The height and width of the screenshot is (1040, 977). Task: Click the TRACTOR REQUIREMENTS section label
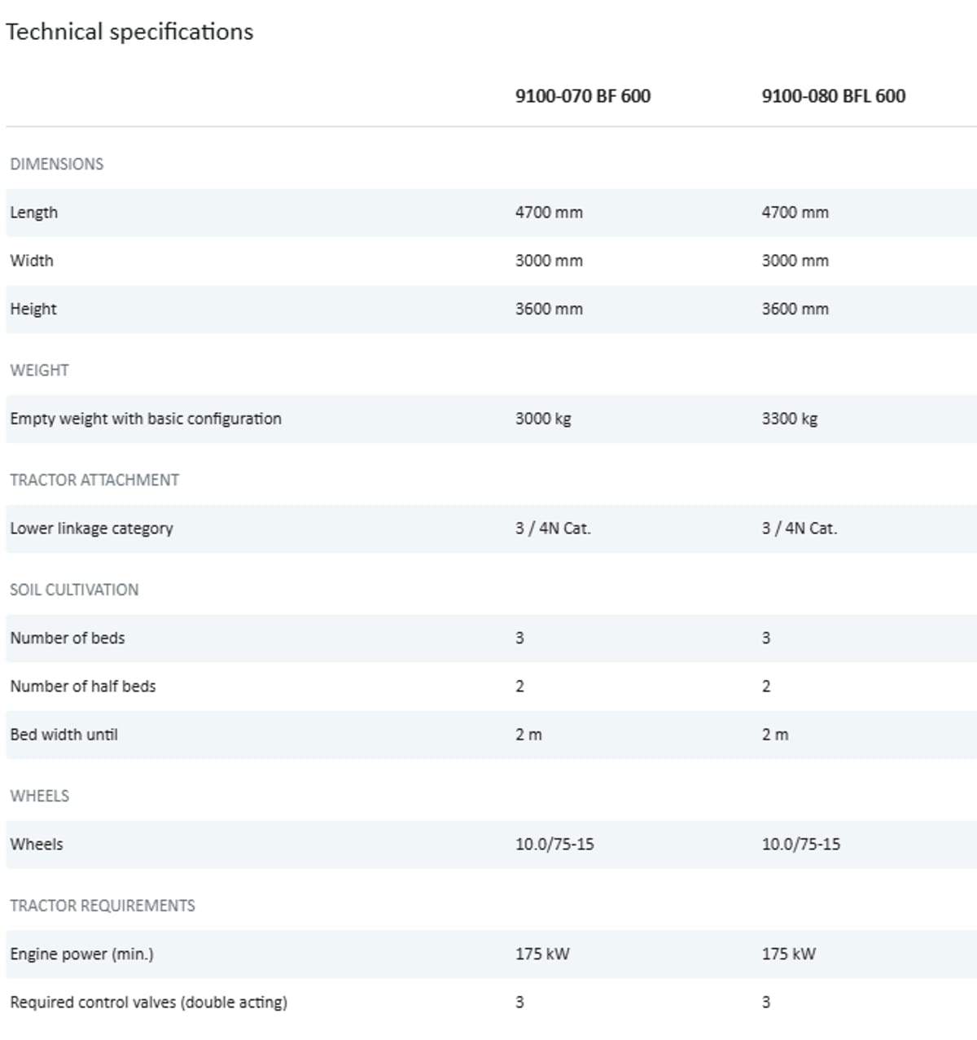[x=103, y=906]
